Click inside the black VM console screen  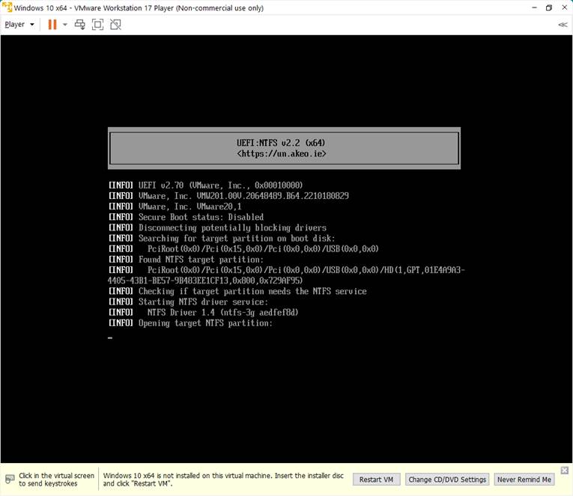[285, 397]
